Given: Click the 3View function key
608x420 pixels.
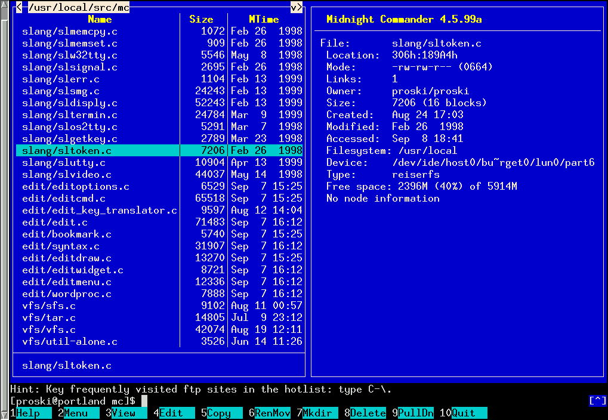Looking at the screenshot, I should click(x=126, y=413).
